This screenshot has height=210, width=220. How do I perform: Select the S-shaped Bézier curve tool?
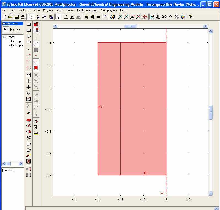point(29,68)
